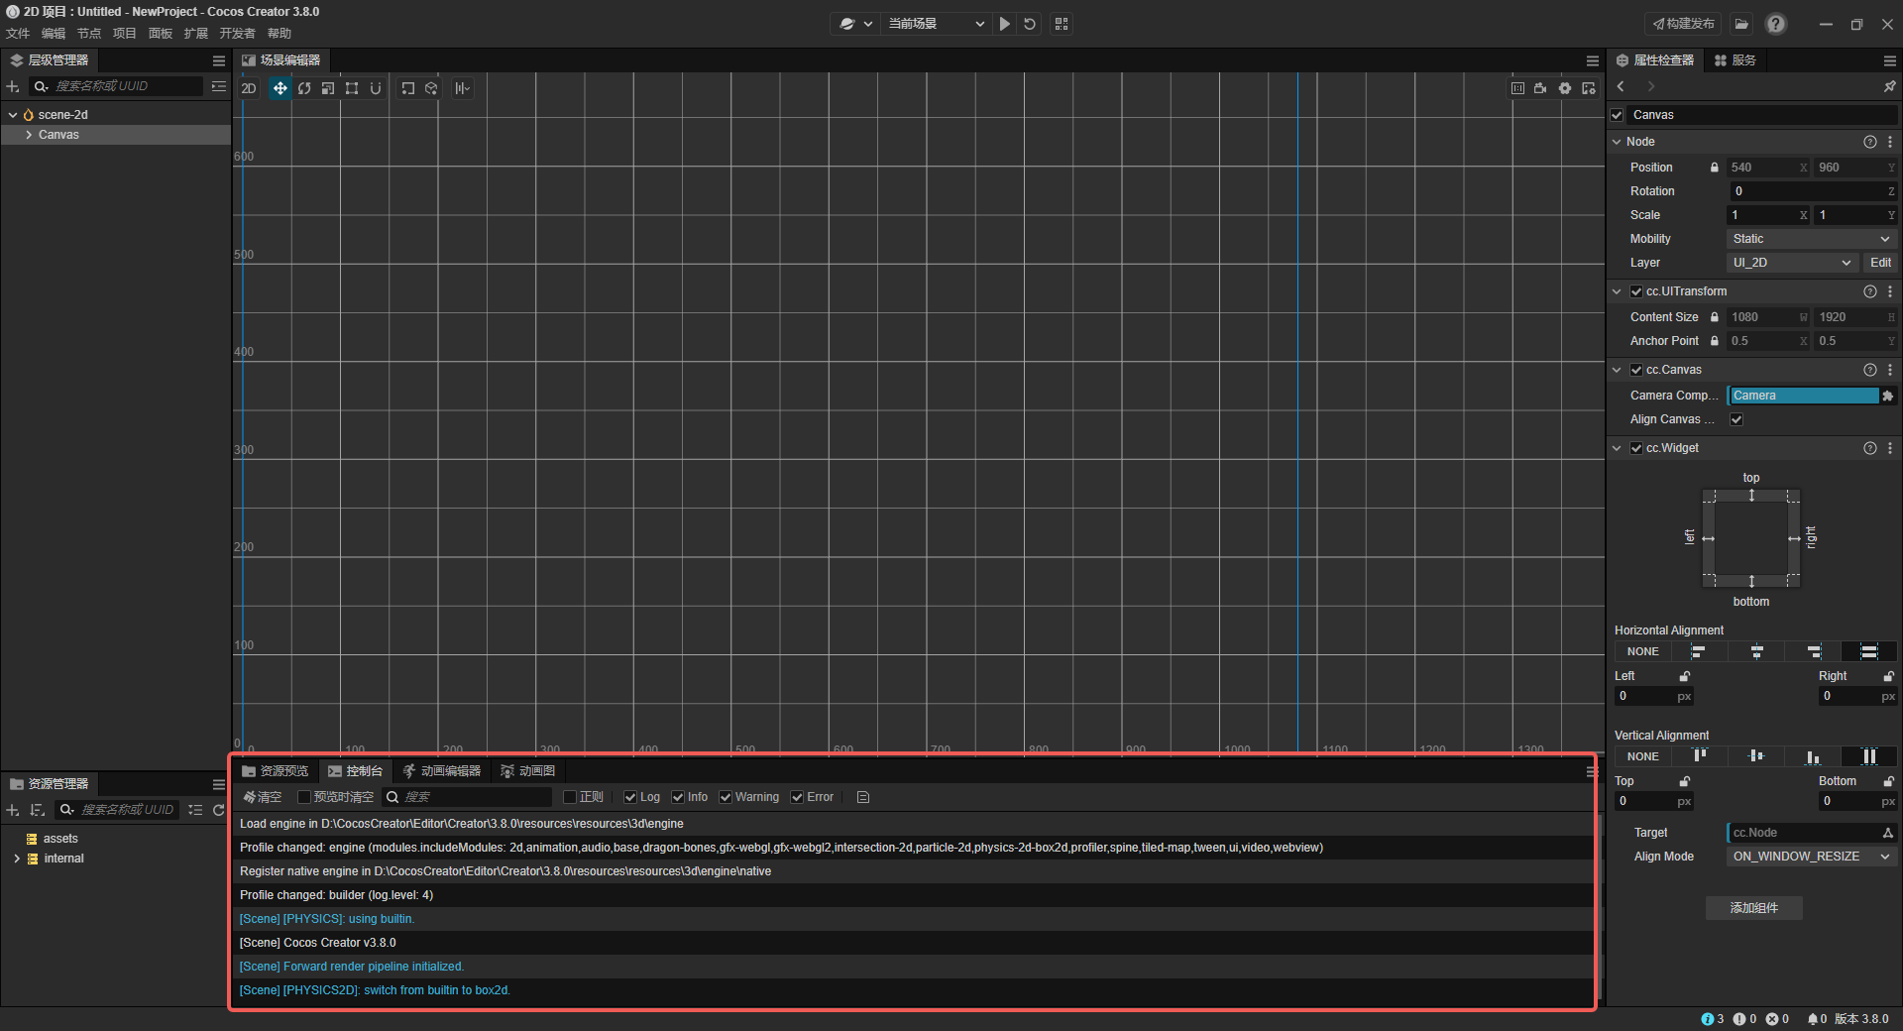
Task: Select the Move transform tool
Action: click(280, 88)
